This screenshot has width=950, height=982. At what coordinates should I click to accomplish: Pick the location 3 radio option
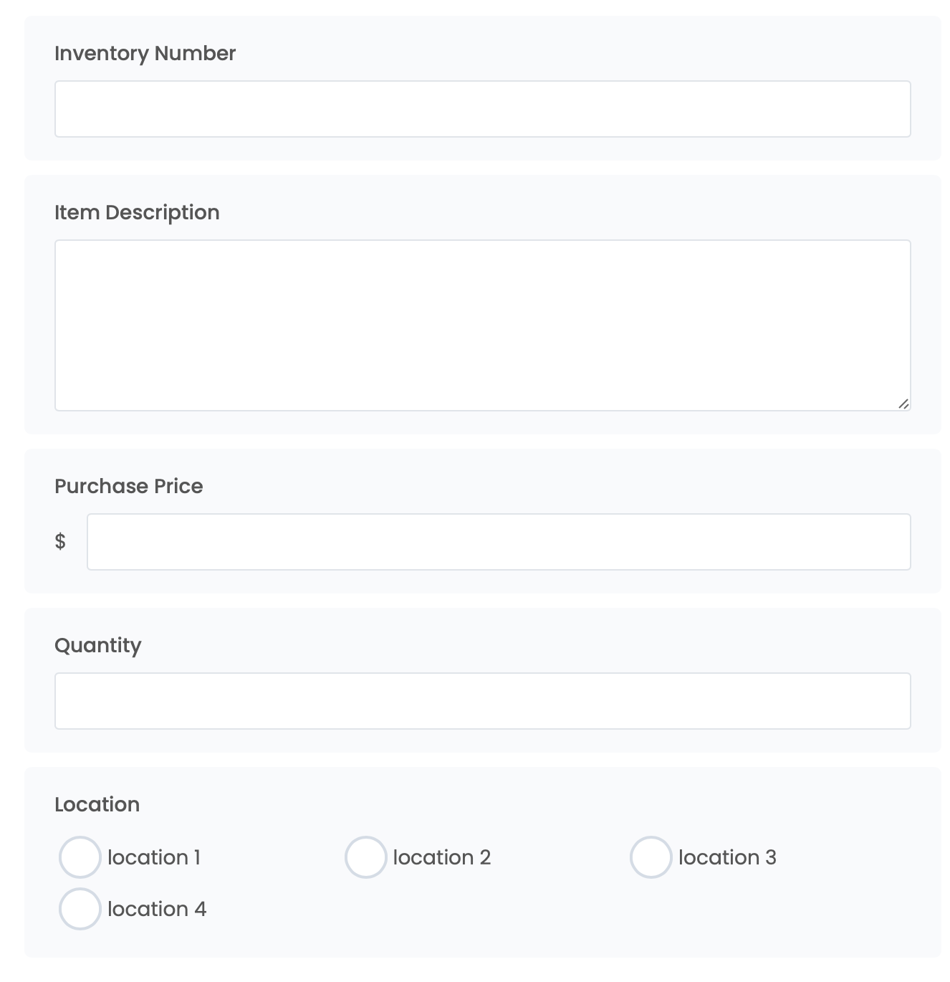click(651, 857)
